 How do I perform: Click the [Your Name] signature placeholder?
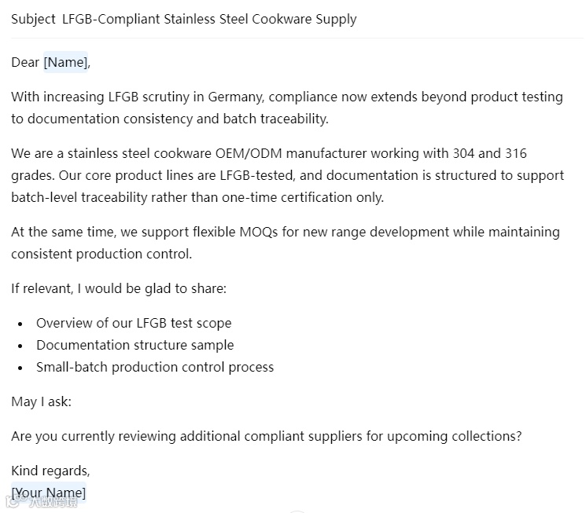click(48, 493)
